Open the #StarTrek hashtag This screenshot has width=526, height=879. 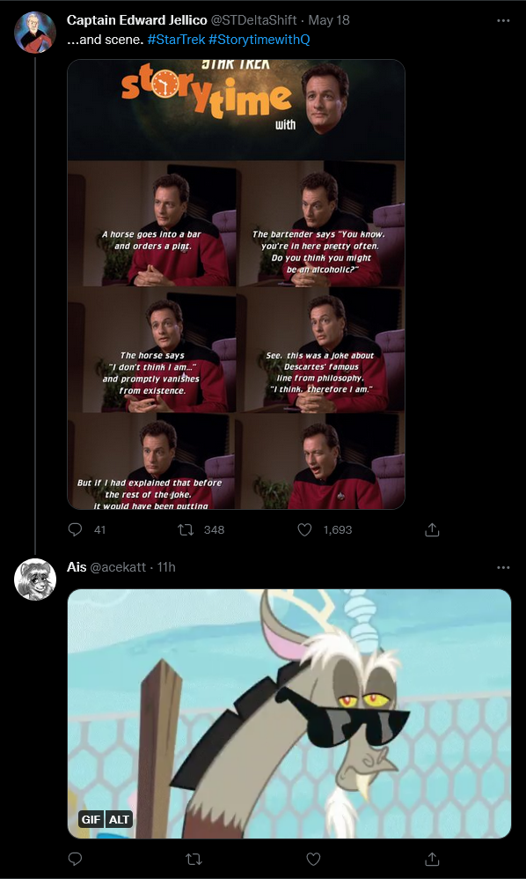coord(176,40)
